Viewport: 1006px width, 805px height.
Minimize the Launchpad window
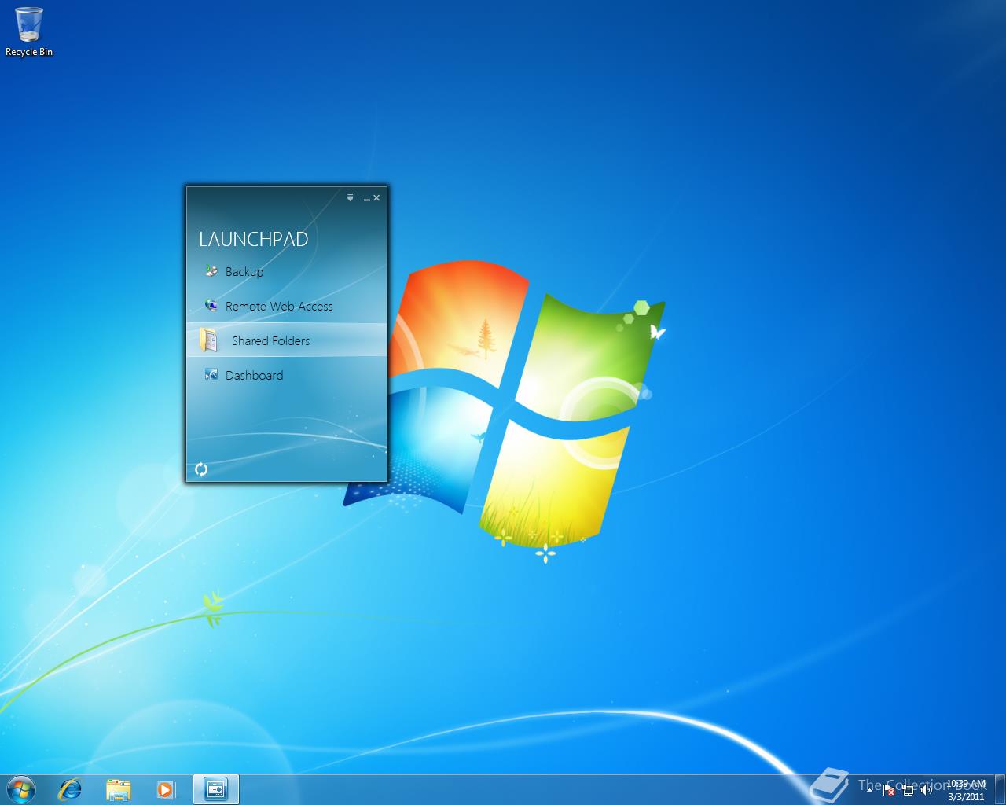coord(366,199)
